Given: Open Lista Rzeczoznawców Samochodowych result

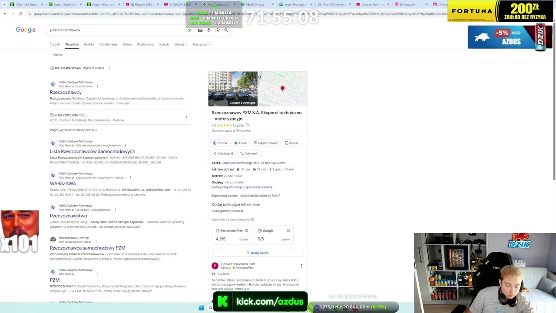Looking at the screenshot, I should pyautogui.click(x=93, y=151).
